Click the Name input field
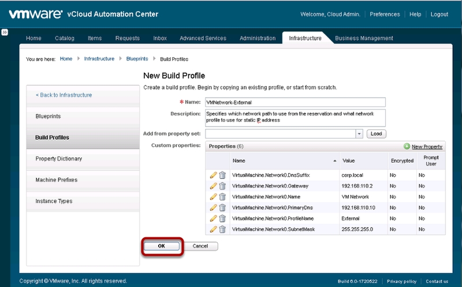 pos(295,102)
